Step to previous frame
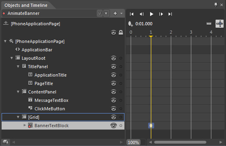The image size is (226, 146). (142, 14)
